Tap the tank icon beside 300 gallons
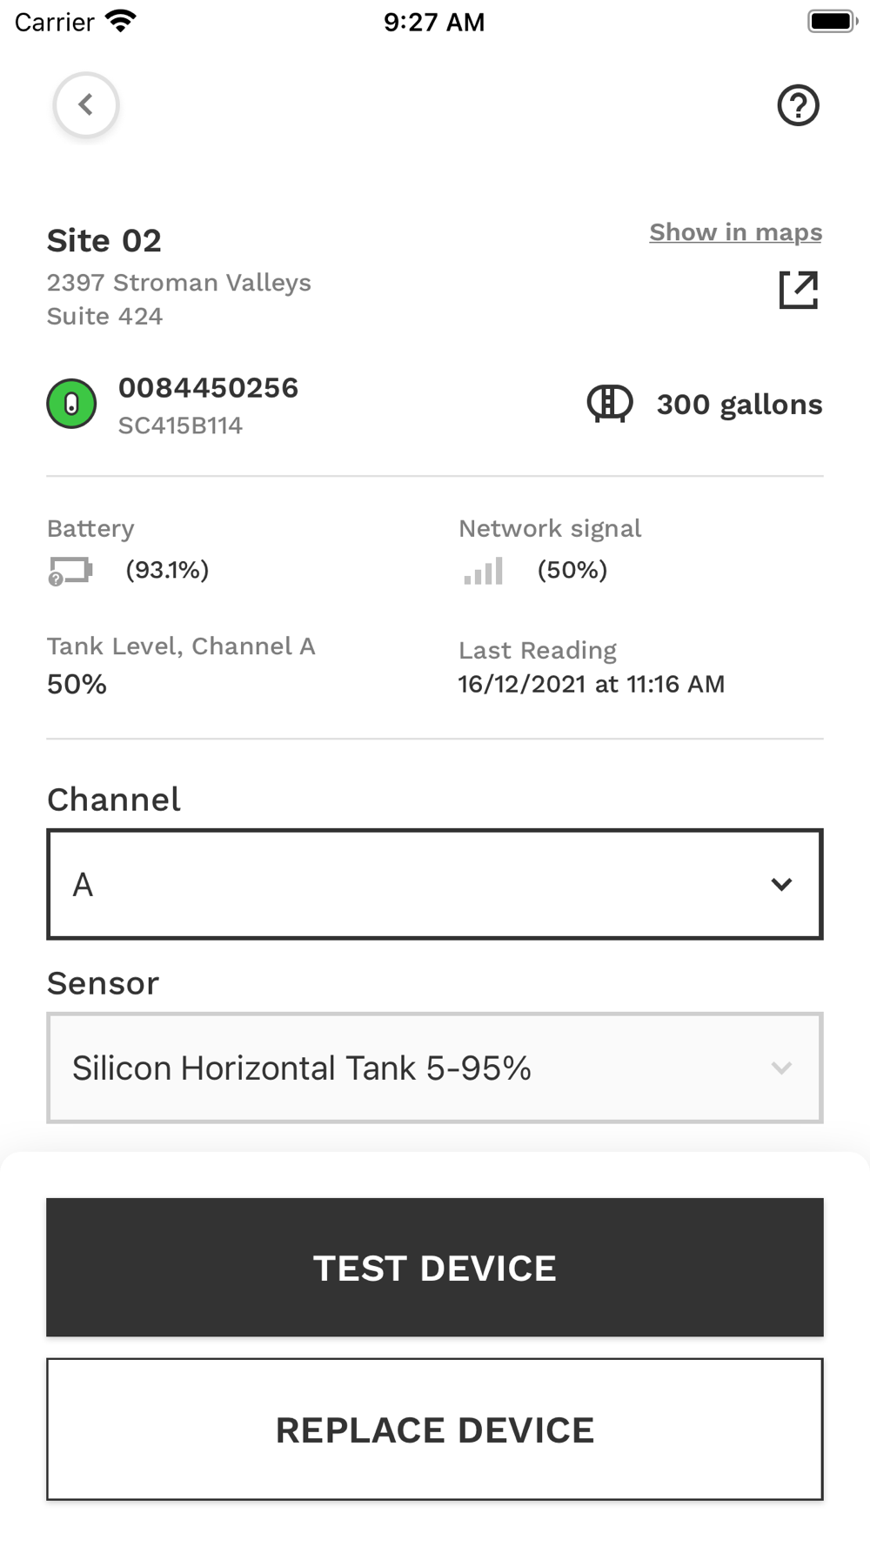 pyautogui.click(x=610, y=404)
